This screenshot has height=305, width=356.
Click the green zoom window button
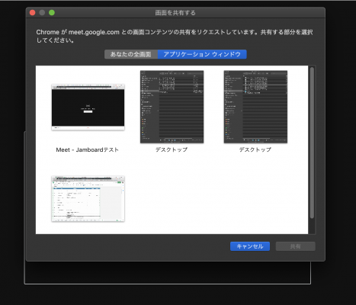[x=52, y=13]
